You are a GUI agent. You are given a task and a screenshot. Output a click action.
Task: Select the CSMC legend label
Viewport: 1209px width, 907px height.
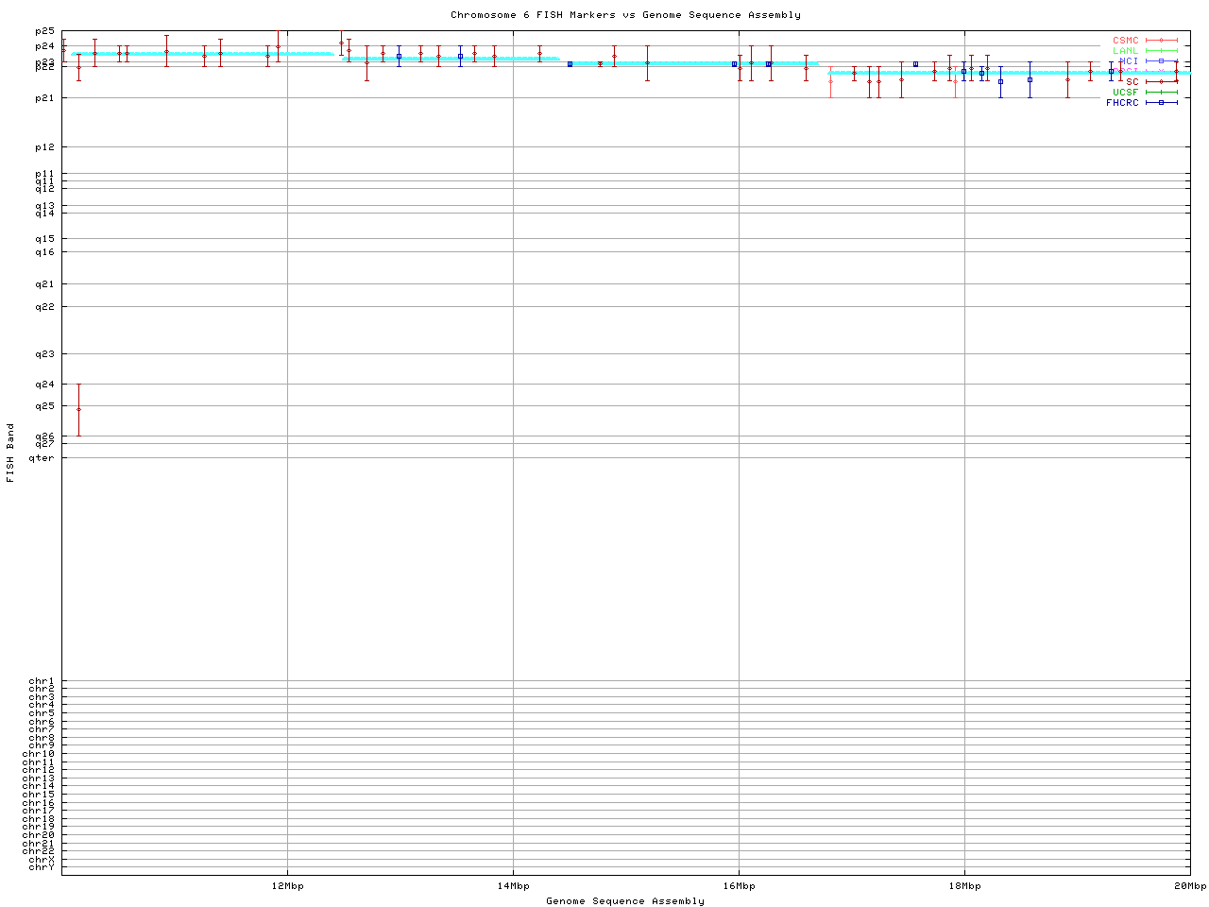(1125, 41)
